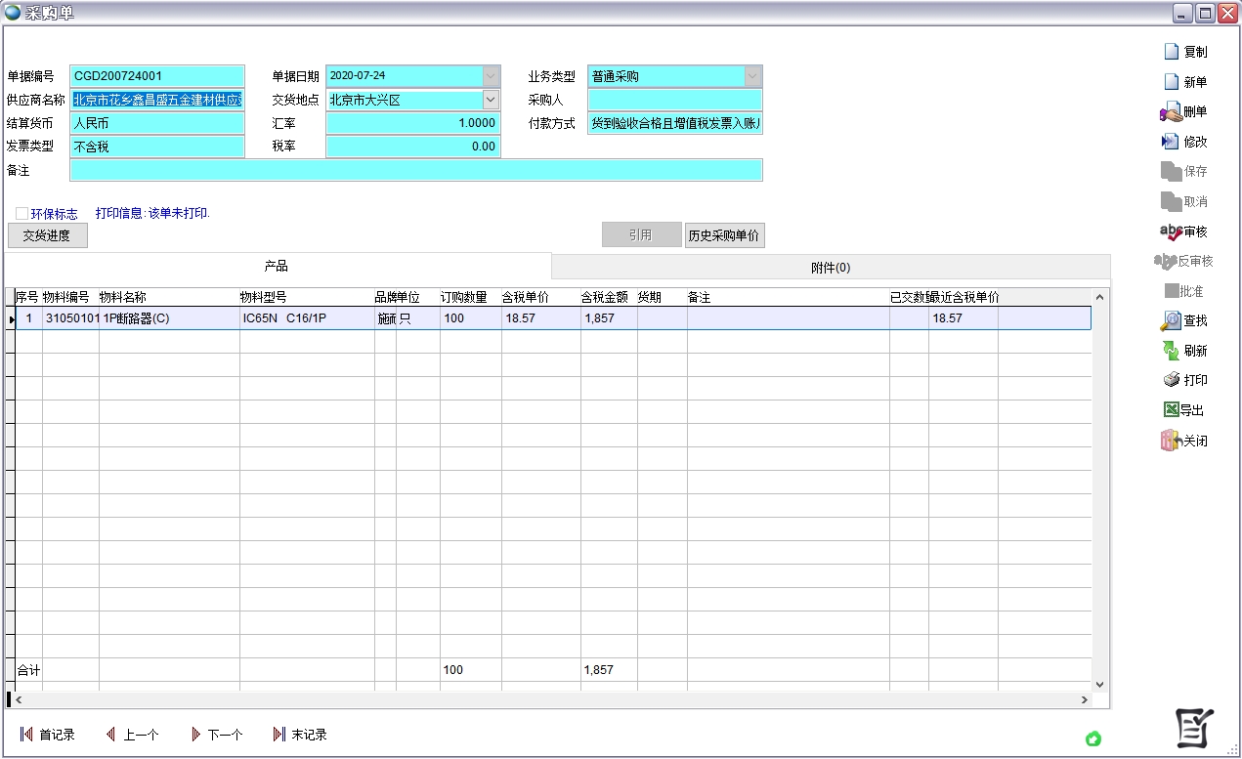Print the purchase order via 打印
This screenshot has width=1242, height=759.
(x=1171, y=380)
